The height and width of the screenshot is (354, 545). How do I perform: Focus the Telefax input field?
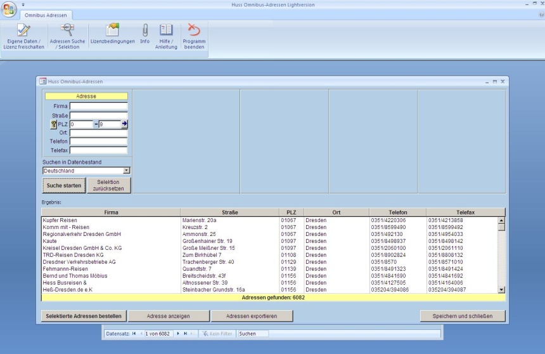point(99,150)
